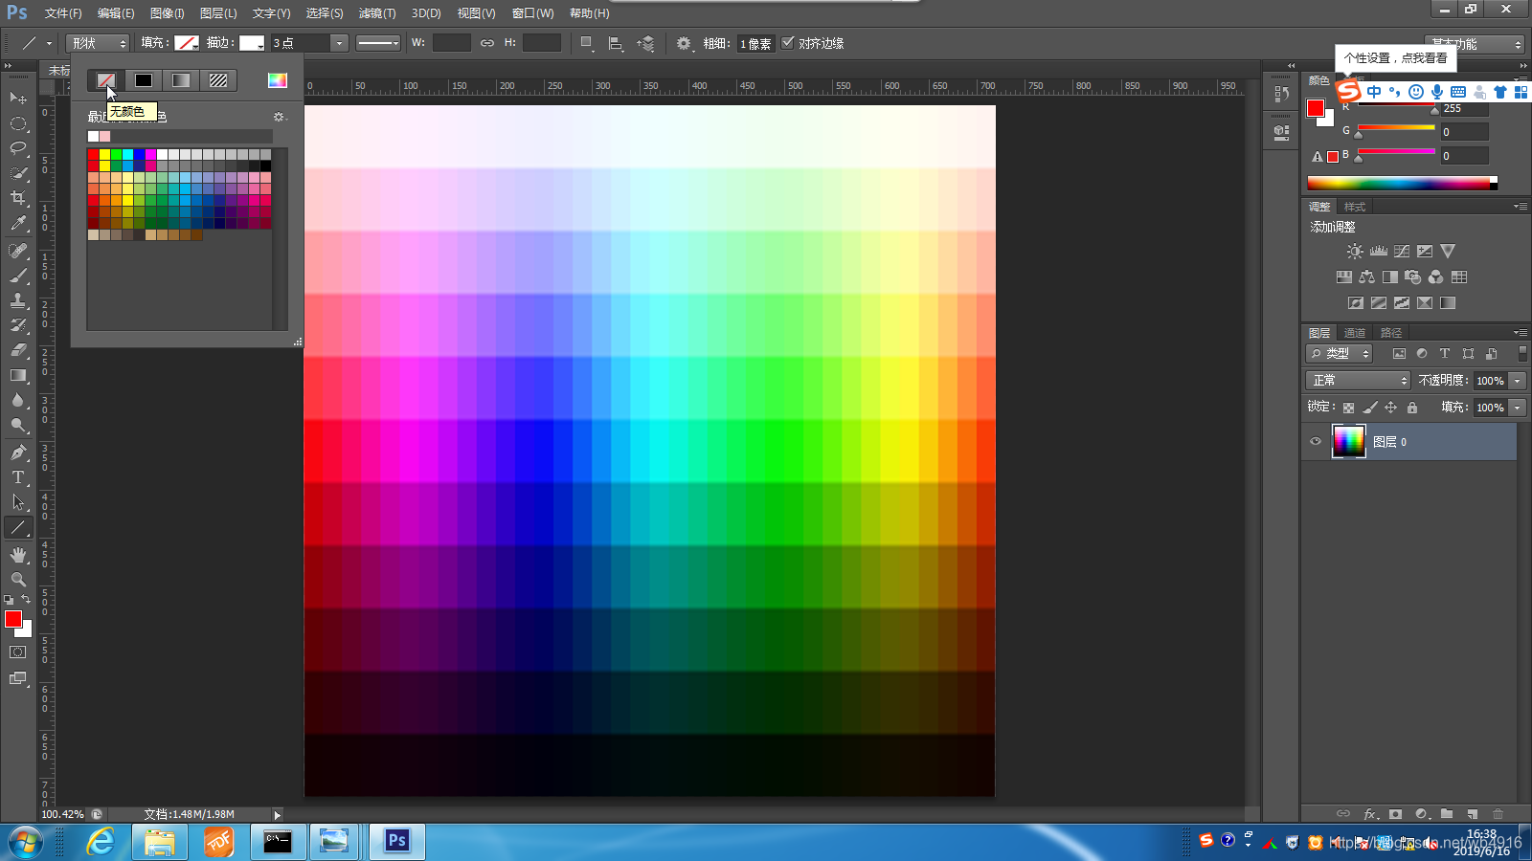Select the Zoom tool in toolbox
The height and width of the screenshot is (861, 1532).
(18, 580)
